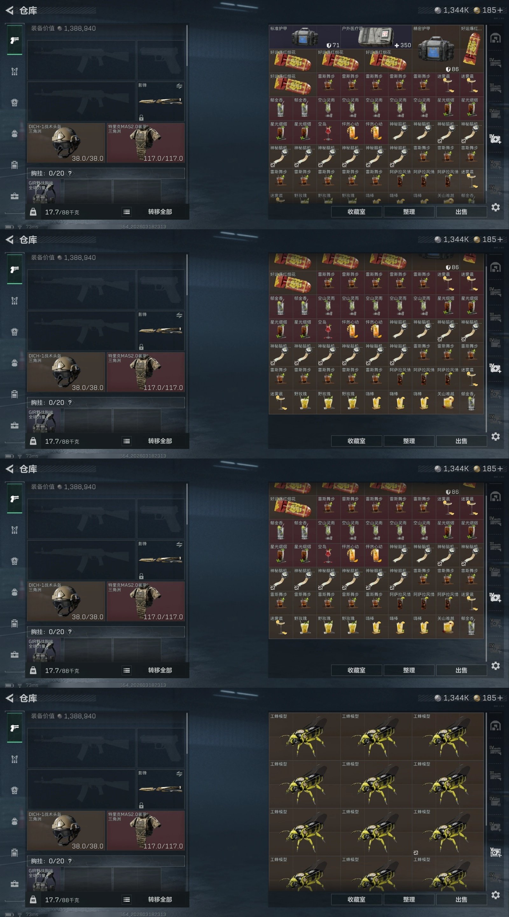Click the upright 好运爆红 firework item
This screenshot has height=917, width=509.
[471, 49]
